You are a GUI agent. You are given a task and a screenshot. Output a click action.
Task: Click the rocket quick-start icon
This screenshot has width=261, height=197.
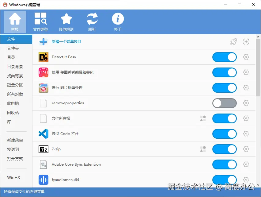click(233, 41)
